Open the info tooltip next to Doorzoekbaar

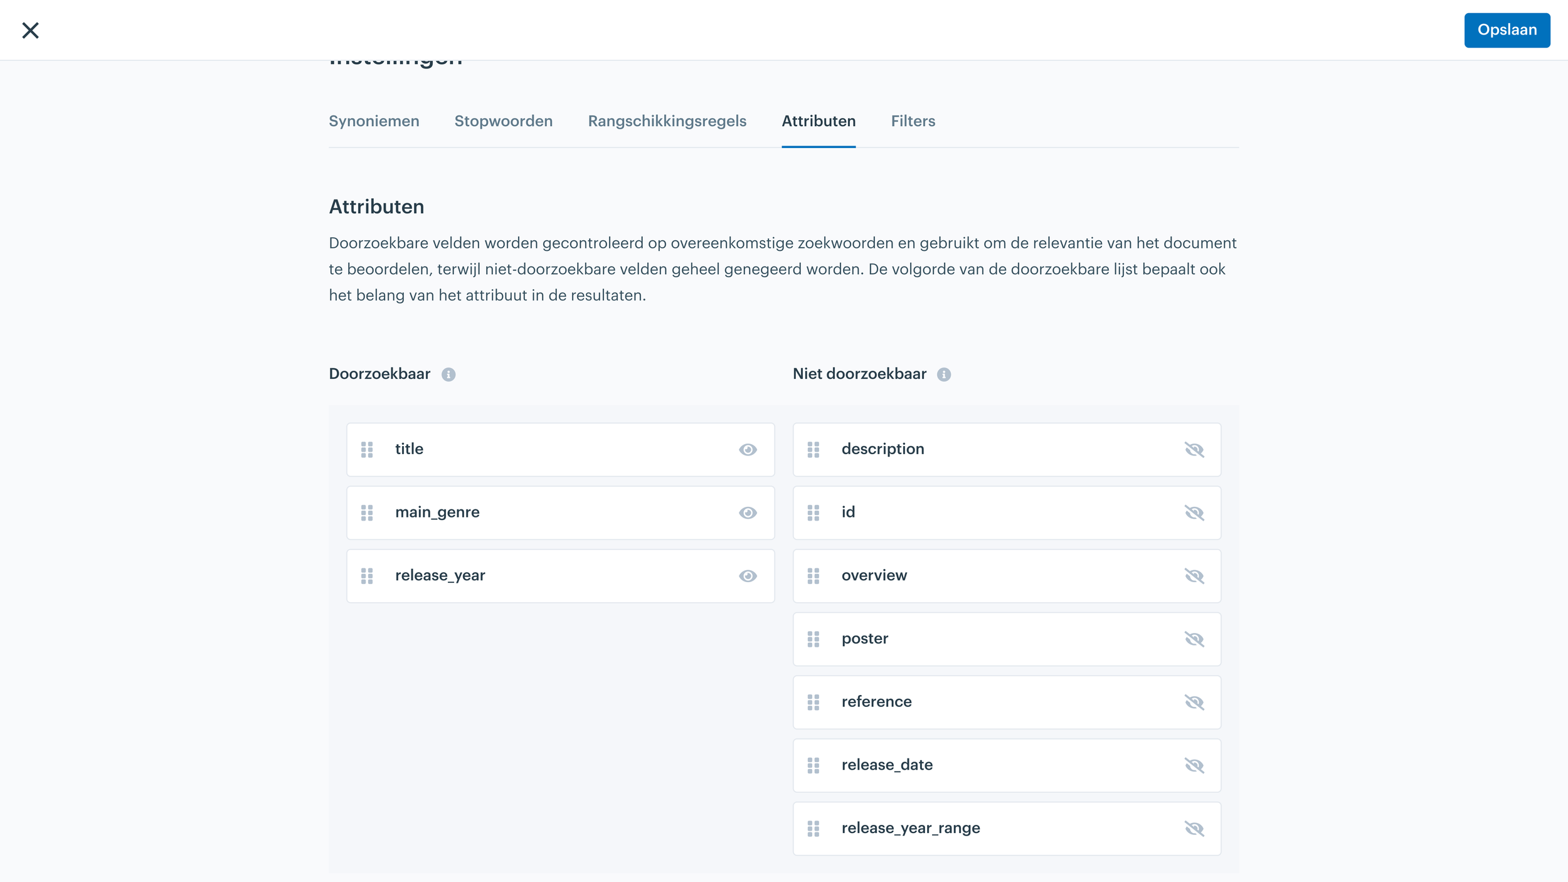[448, 374]
